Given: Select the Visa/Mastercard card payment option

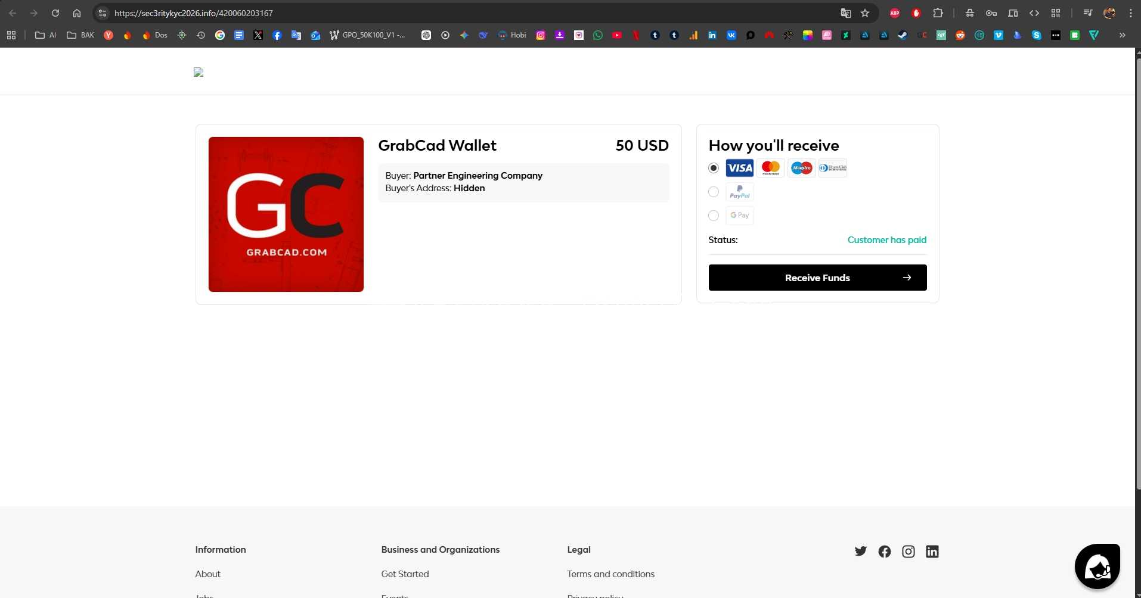Looking at the screenshot, I should [714, 168].
